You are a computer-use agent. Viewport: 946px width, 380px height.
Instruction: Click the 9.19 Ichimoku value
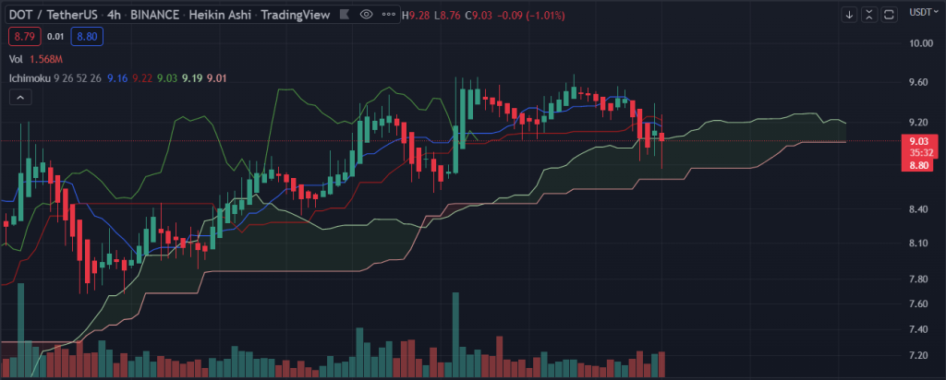(192, 78)
